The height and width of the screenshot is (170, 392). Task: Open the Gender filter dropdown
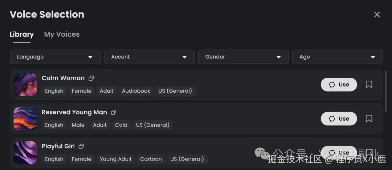coord(243,57)
